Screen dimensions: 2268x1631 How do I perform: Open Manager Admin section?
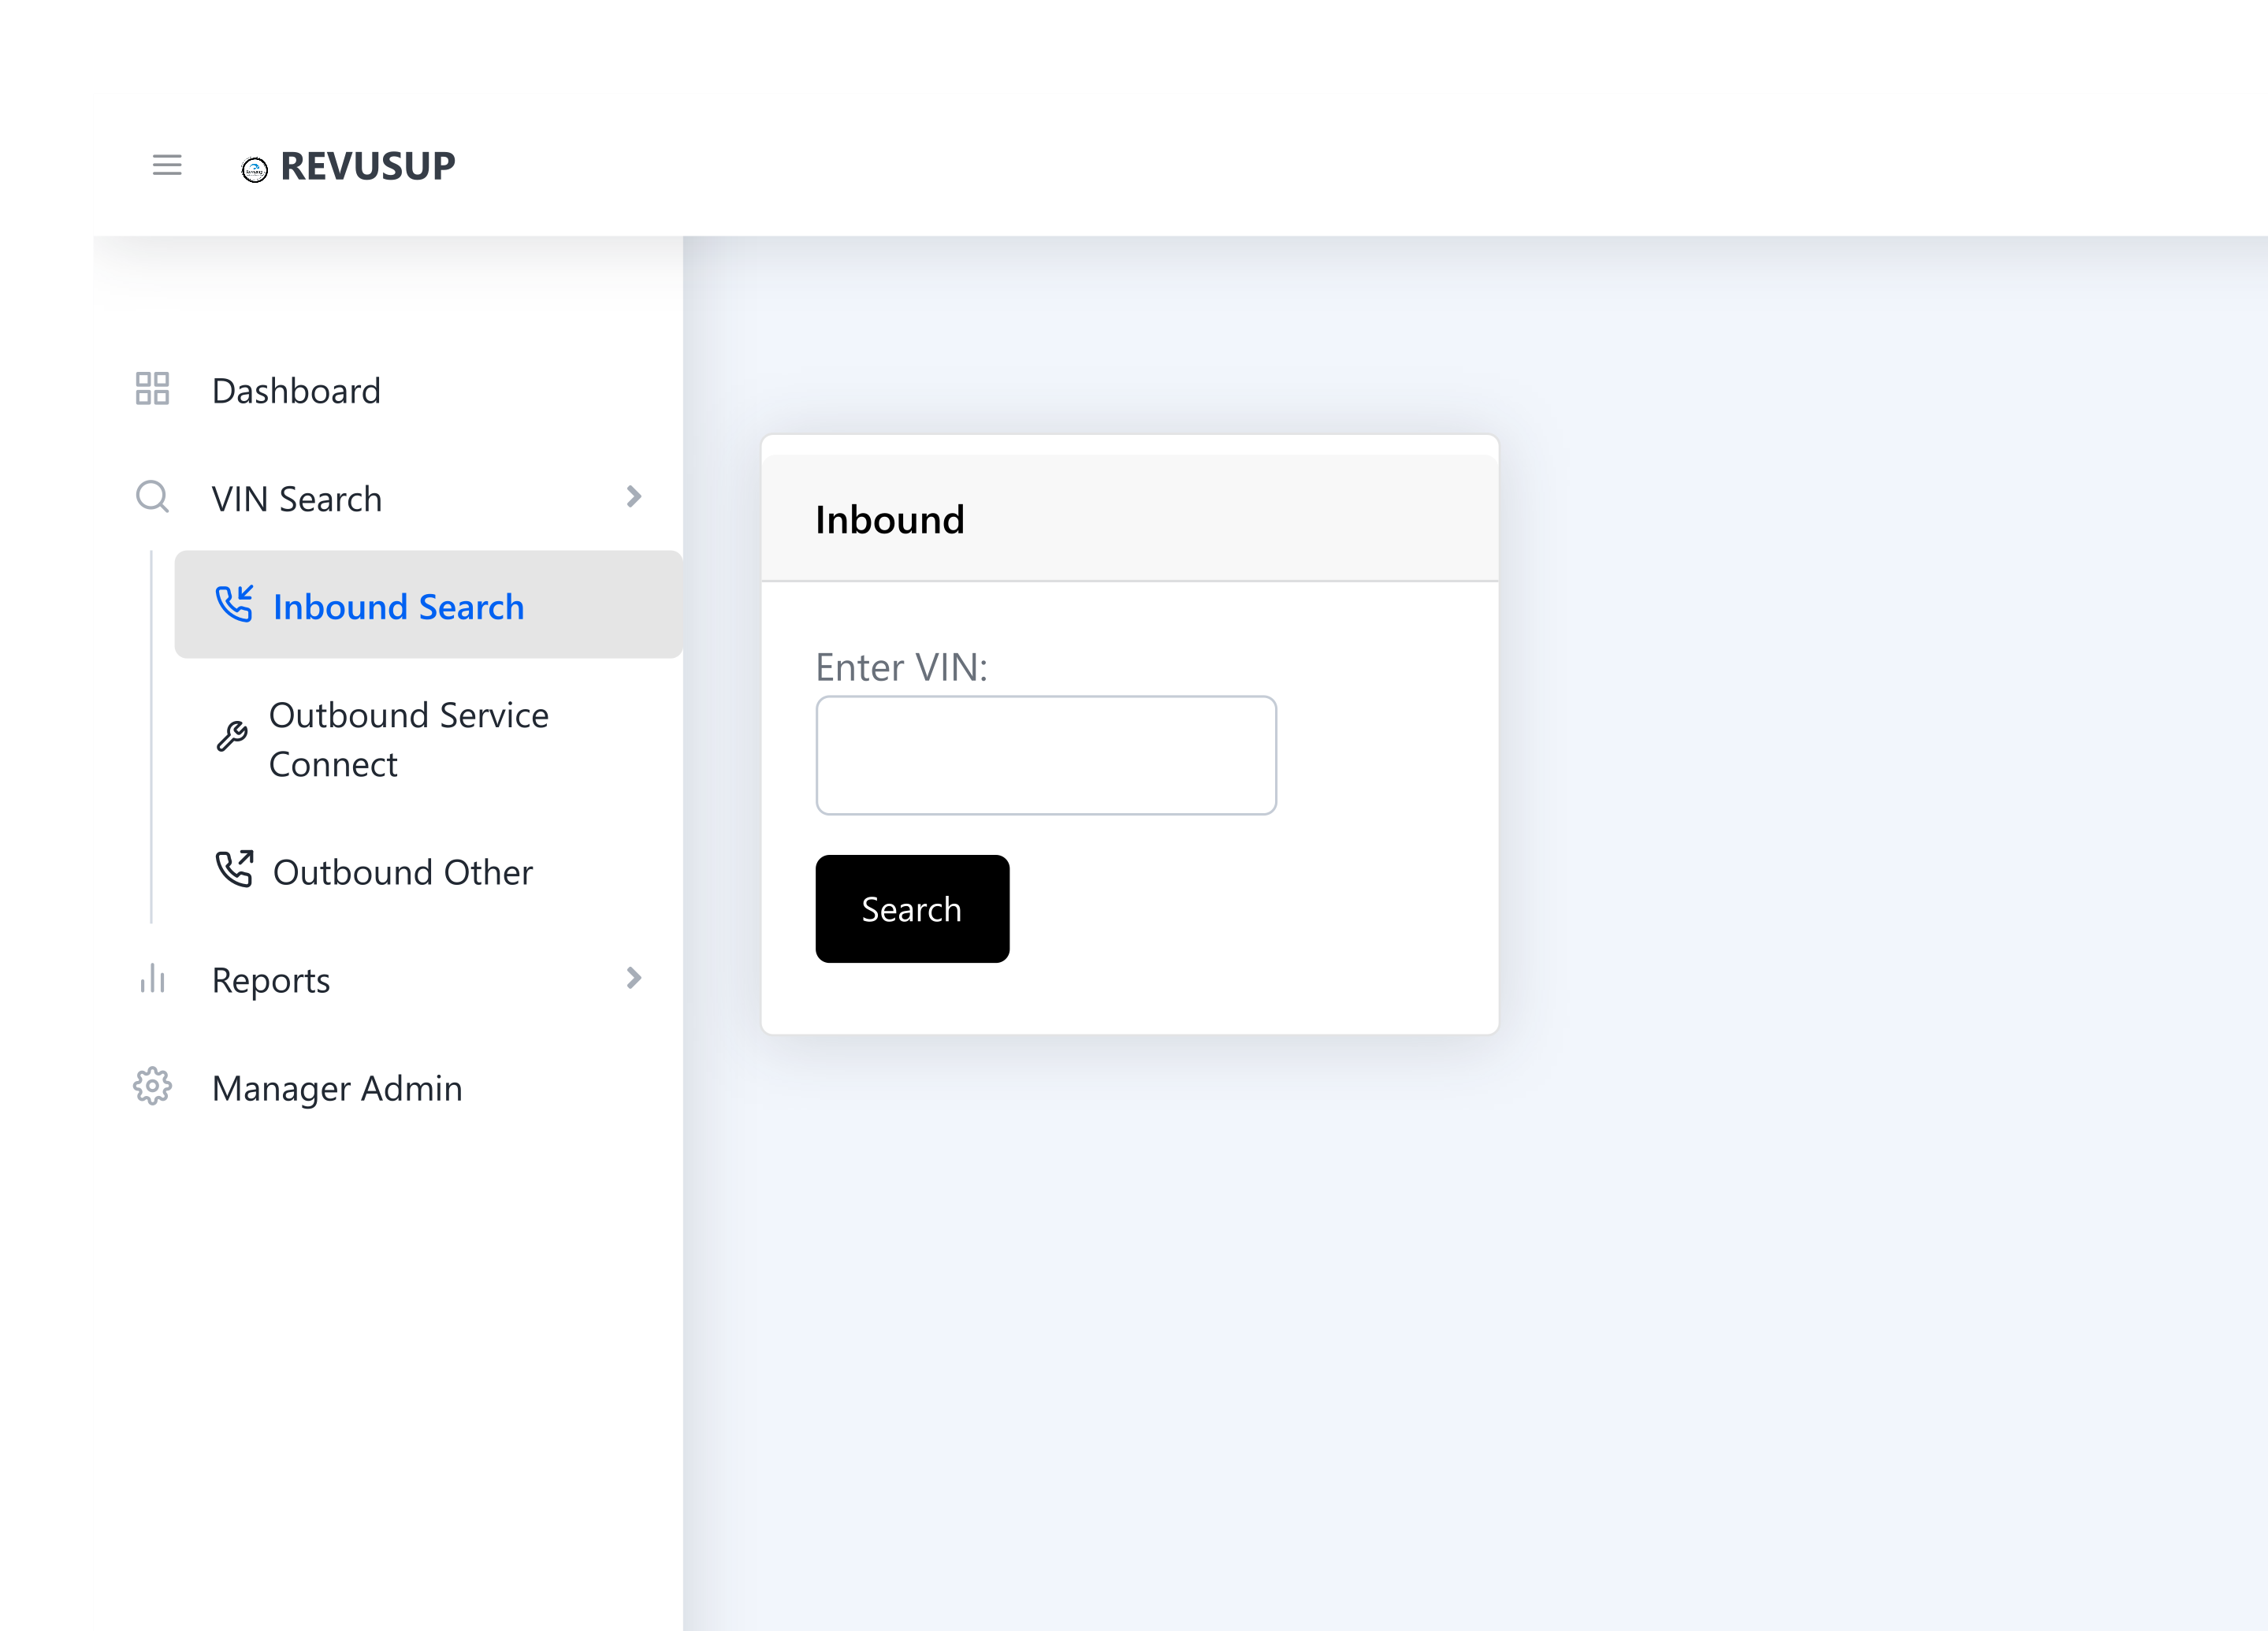tap(337, 1088)
